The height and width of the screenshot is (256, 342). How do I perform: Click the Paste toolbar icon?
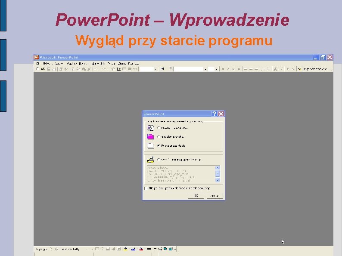click(x=84, y=69)
